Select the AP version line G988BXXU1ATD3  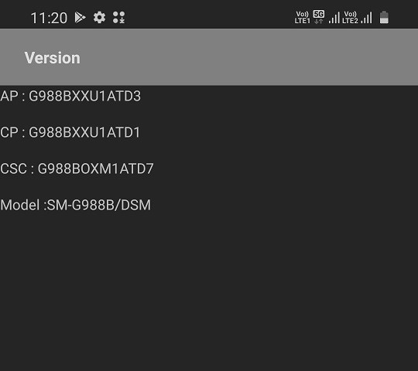coord(70,96)
